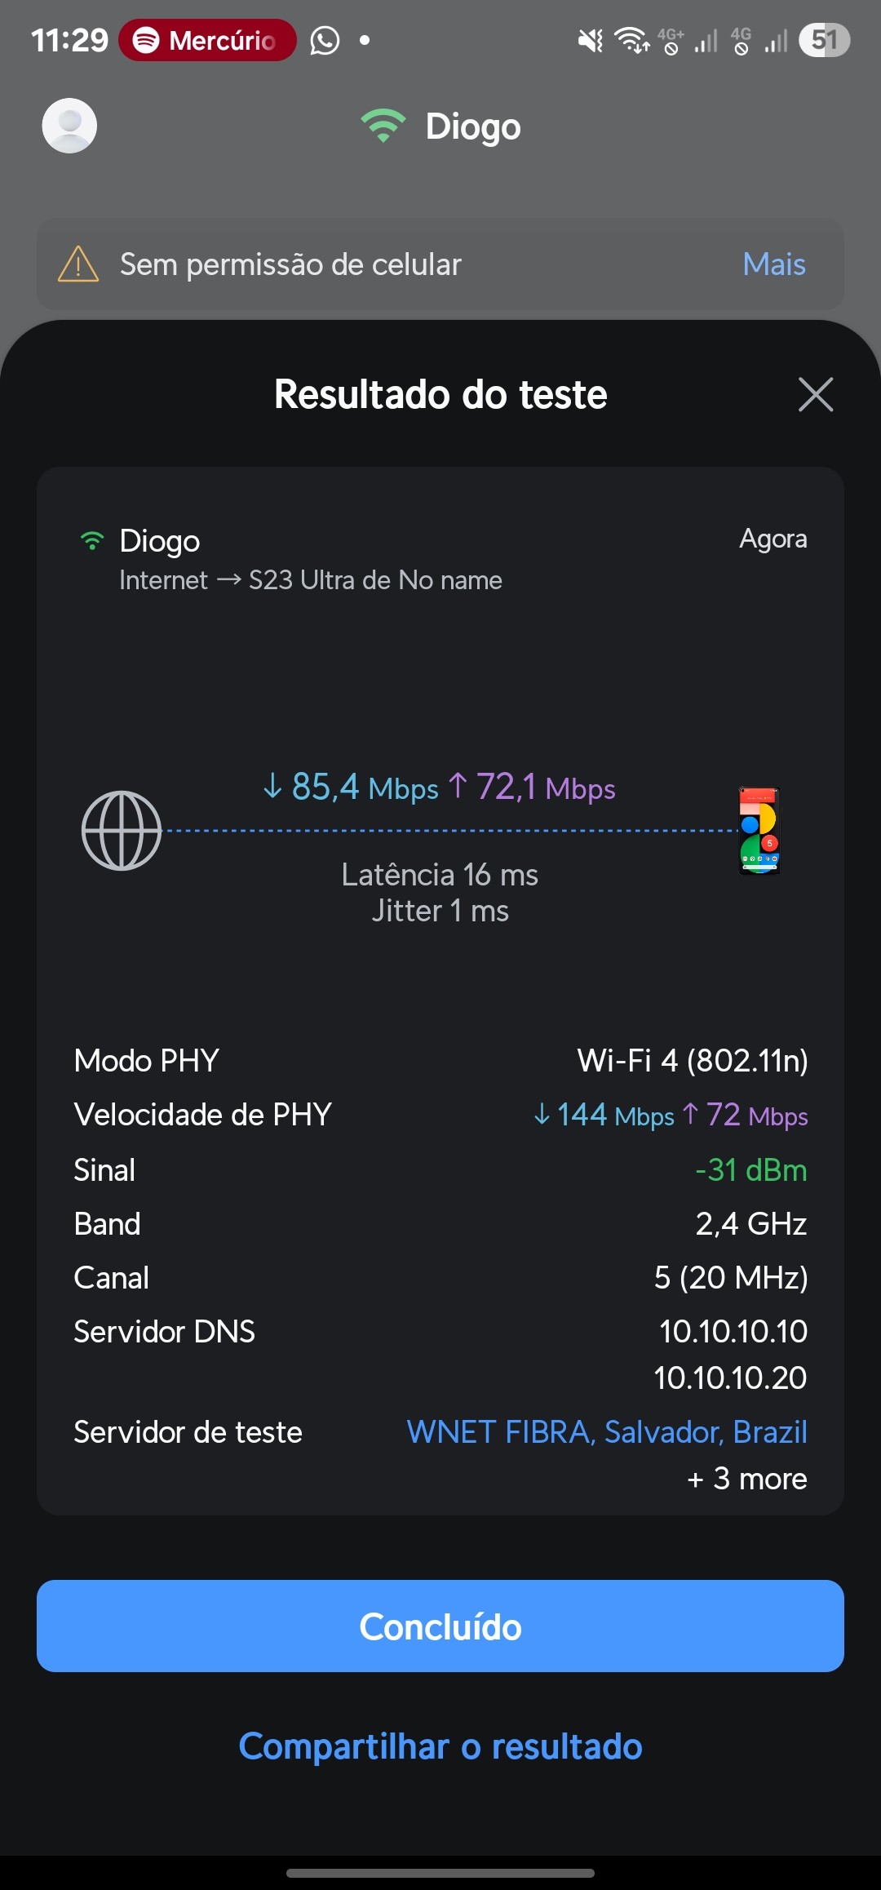The image size is (881, 1890).
Task: Open the Spotify Mercúrio status pill
Action: (x=207, y=40)
